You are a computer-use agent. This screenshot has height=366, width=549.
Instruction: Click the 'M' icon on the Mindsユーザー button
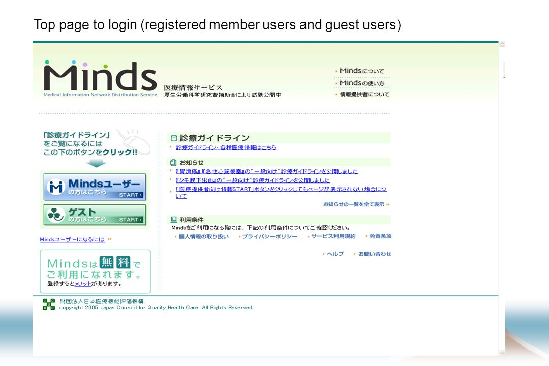(x=56, y=187)
